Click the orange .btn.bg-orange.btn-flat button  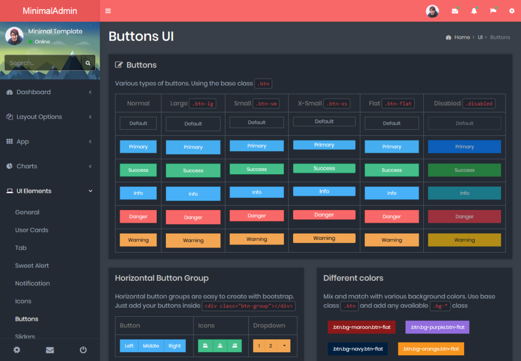pyautogui.click(x=431, y=349)
